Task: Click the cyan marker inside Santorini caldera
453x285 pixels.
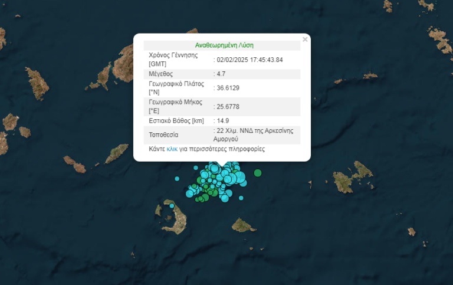Action: coord(172,206)
